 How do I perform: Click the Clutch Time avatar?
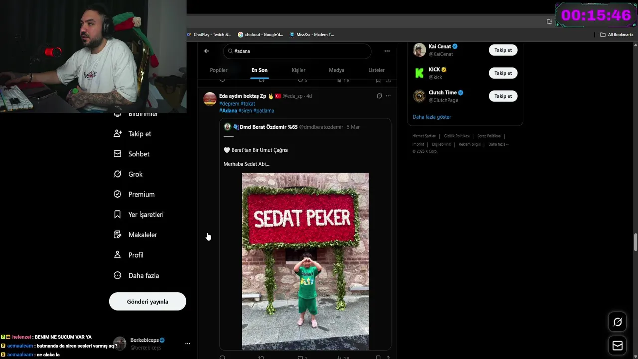pyautogui.click(x=419, y=96)
